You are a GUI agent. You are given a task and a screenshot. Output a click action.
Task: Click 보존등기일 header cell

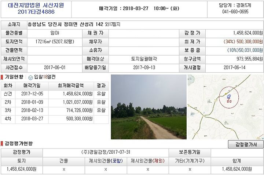[x=190, y=152]
